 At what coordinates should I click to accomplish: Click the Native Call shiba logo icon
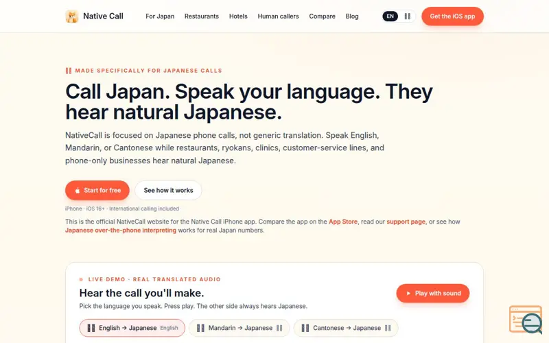tap(72, 16)
